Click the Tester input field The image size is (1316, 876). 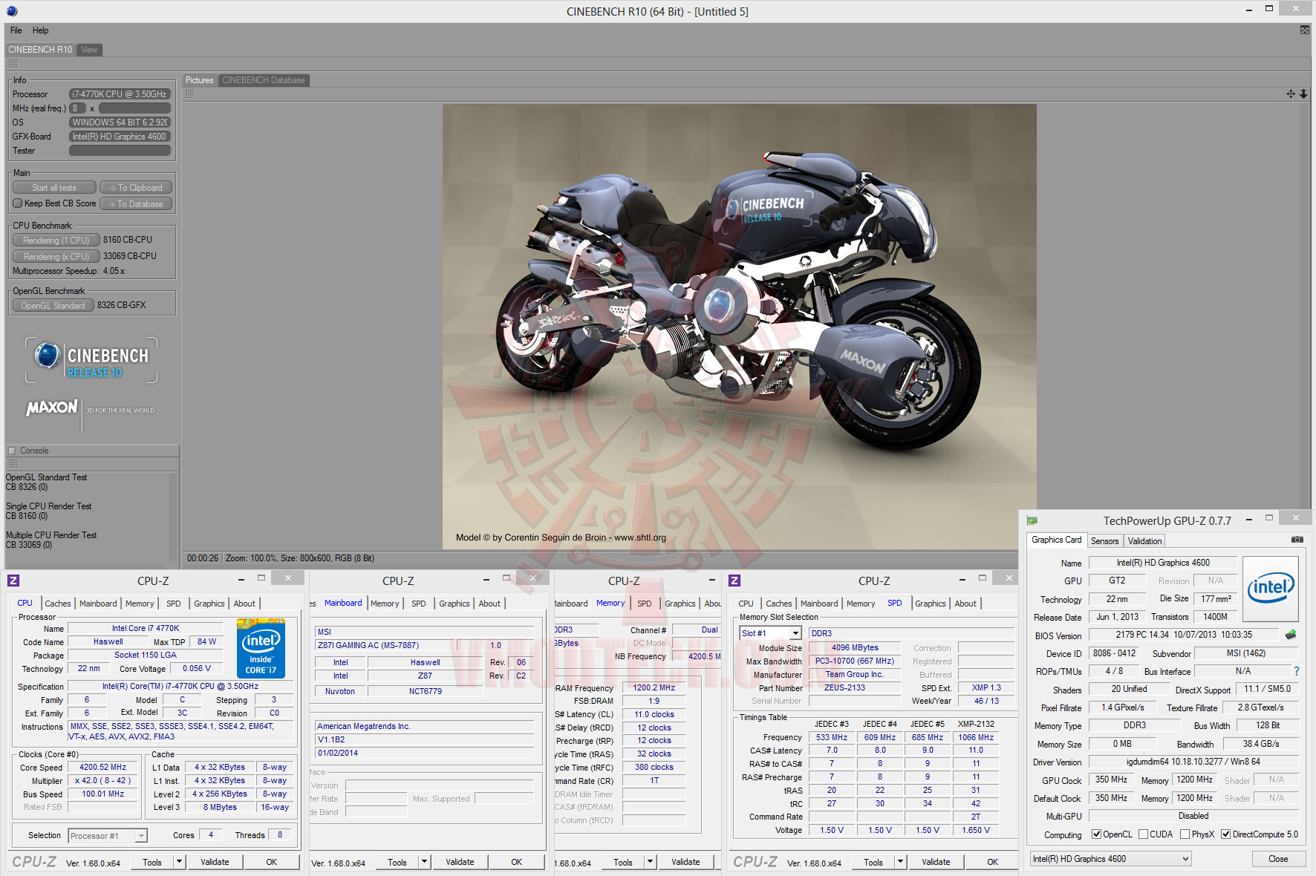pyautogui.click(x=120, y=151)
